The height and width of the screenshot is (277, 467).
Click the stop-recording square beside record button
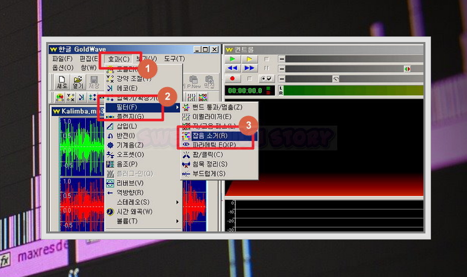click(x=249, y=78)
